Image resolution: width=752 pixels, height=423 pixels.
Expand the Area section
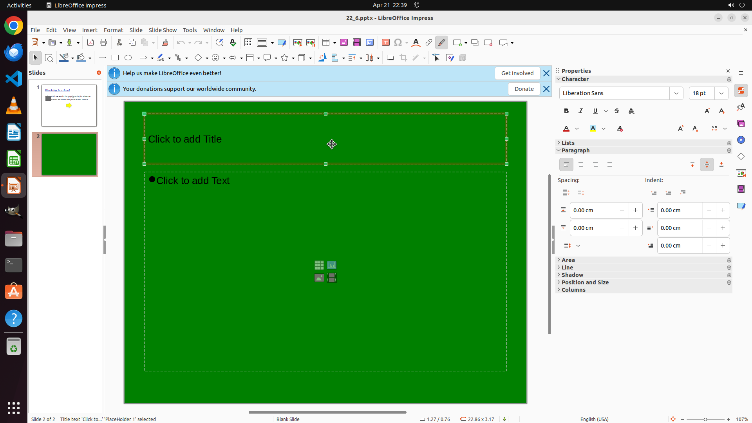pyautogui.click(x=568, y=260)
